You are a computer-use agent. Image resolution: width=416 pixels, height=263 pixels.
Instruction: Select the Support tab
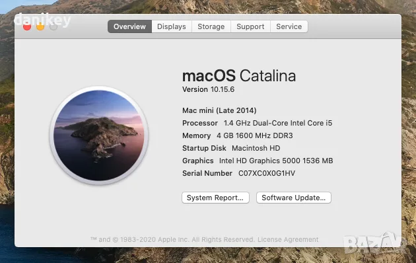(250, 26)
